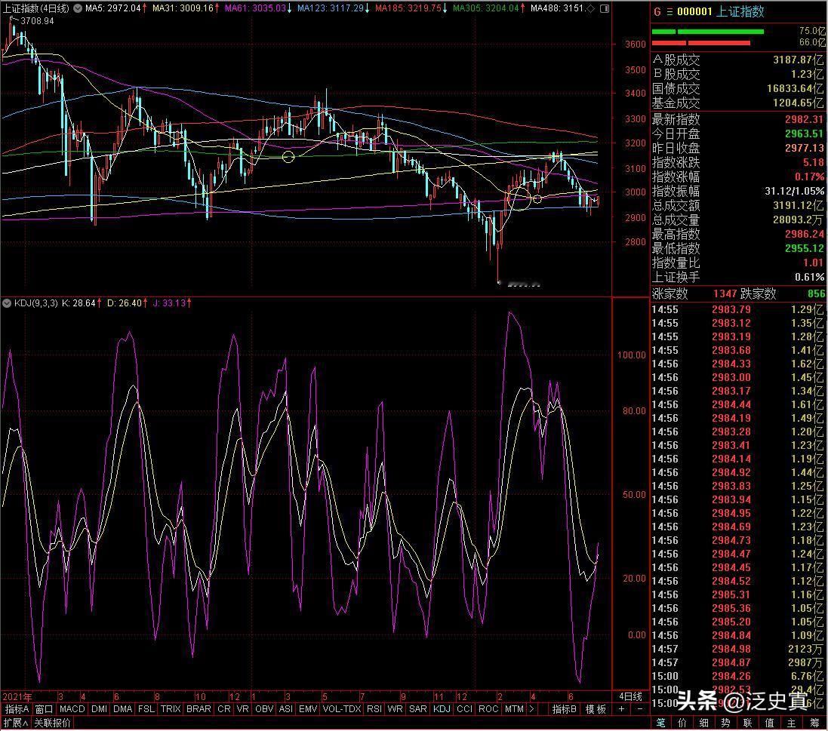
Task: Open the chart title dropdown arrow icon
Action: [x=78, y=8]
